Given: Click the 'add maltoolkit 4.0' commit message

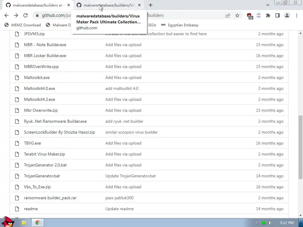Looking at the screenshot, I should 122,88.
